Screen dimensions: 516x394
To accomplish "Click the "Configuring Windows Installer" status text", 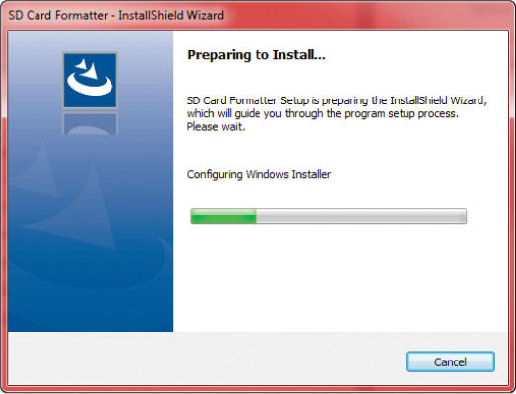I will [258, 174].
